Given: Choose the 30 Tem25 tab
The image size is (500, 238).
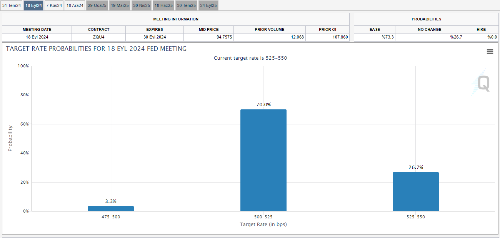Looking at the screenshot, I should click(x=186, y=5).
